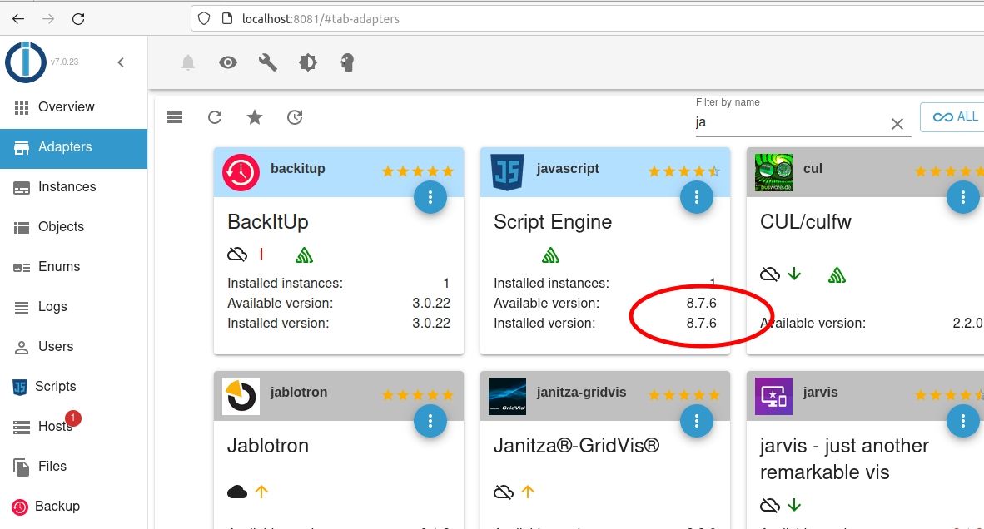Viewport: 984px width, 529px height.
Task: Click the Script Engine card title
Action: [553, 222]
